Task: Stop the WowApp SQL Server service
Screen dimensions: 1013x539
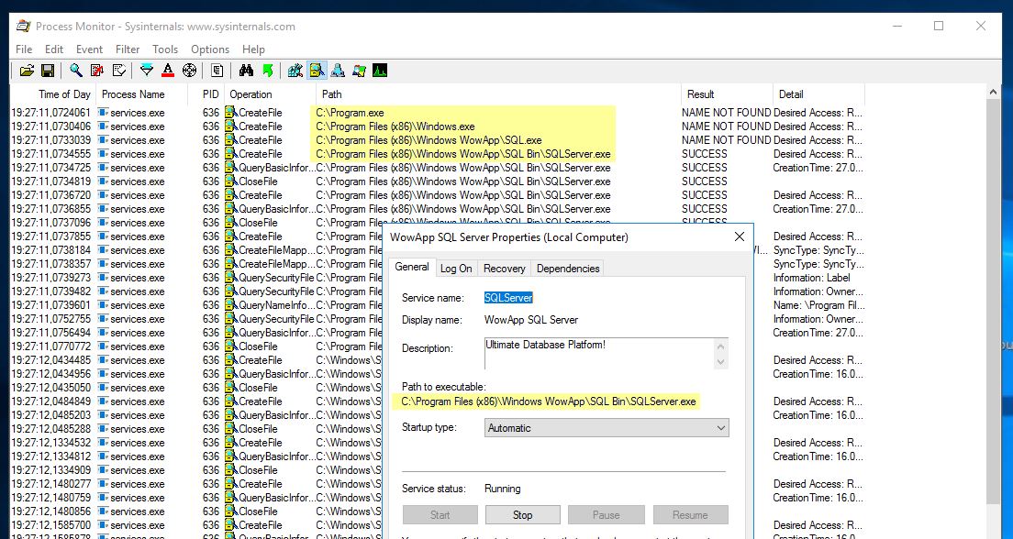Action: [x=522, y=514]
